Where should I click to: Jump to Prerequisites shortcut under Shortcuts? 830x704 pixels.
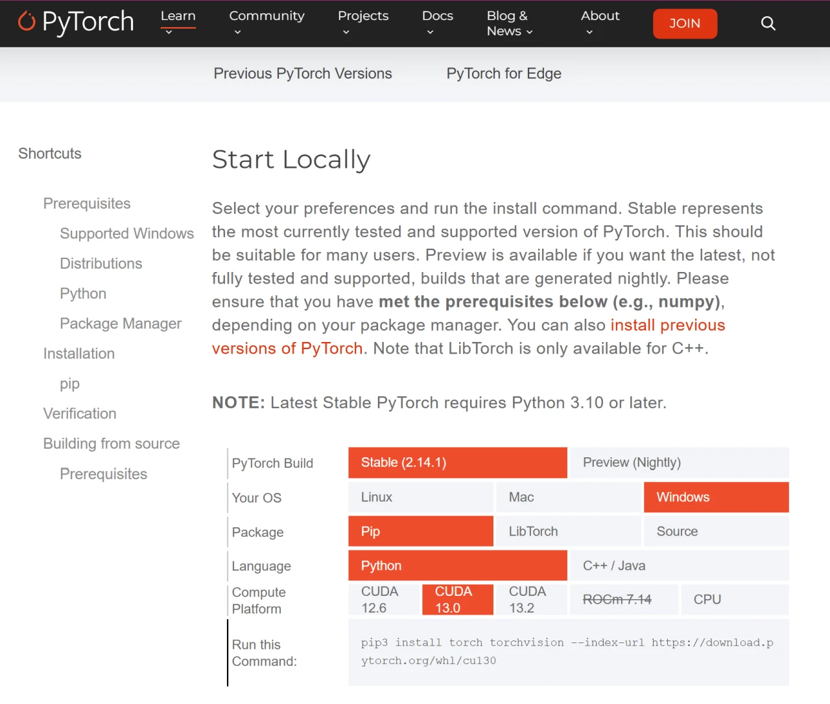[x=87, y=203]
